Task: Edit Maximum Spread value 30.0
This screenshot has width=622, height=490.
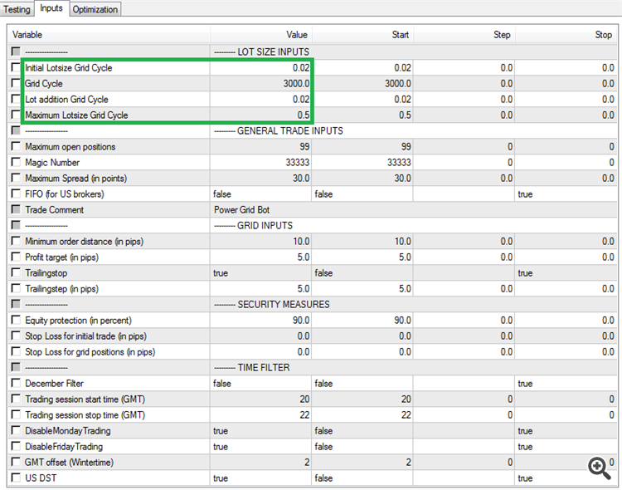Action: coord(261,178)
